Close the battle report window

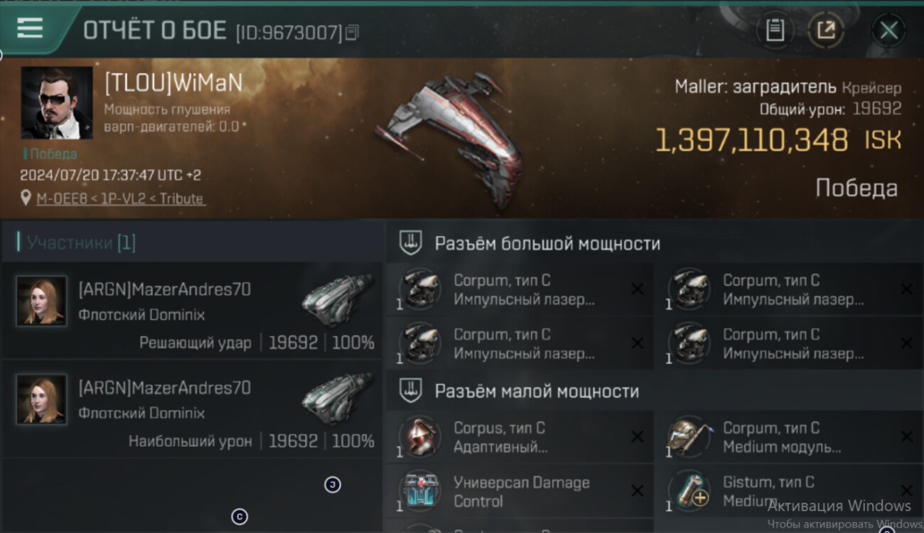click(x=889, y=31)
